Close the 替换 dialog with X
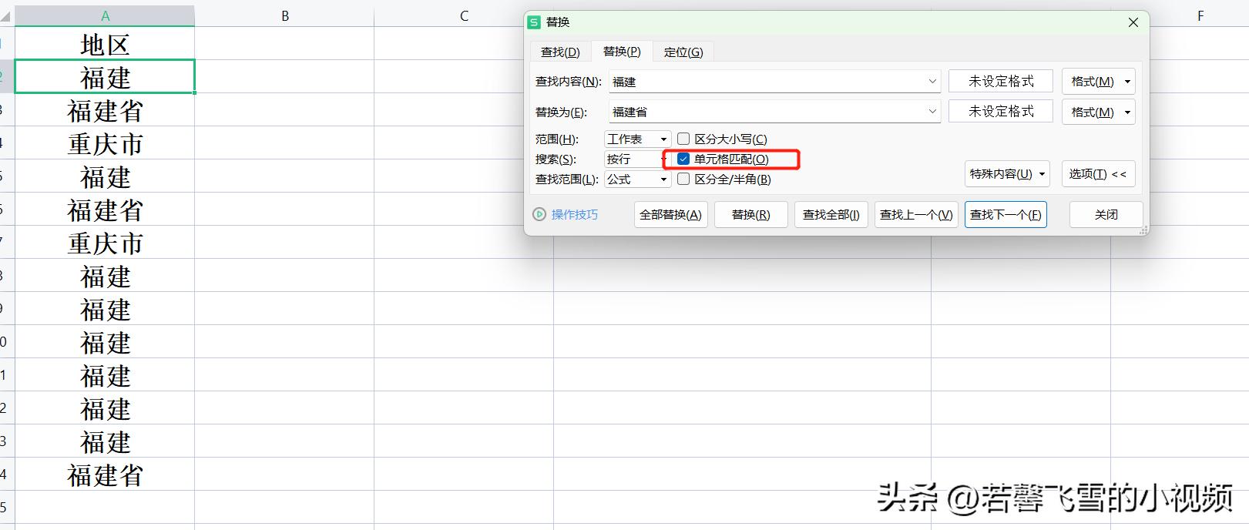The height and width of the screenshot is (530, 1249). [x=1133, y=22]
